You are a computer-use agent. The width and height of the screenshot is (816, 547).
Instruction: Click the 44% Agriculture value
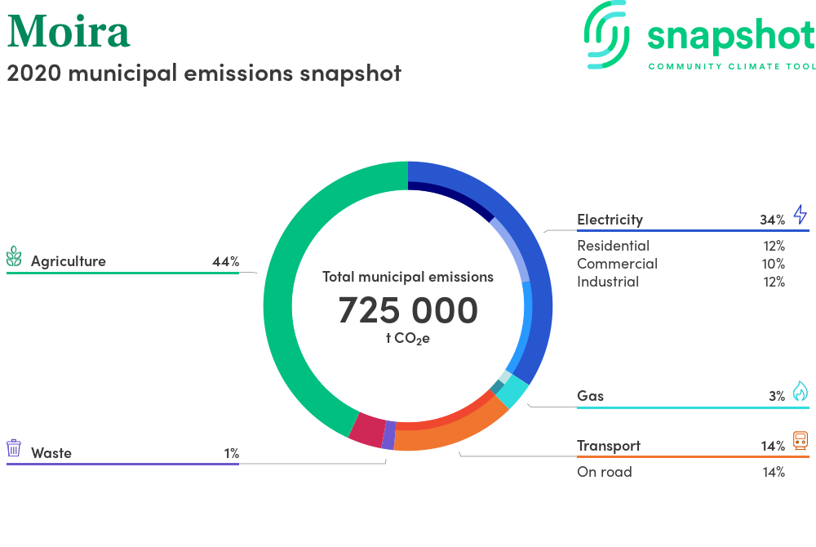(225, 261)
